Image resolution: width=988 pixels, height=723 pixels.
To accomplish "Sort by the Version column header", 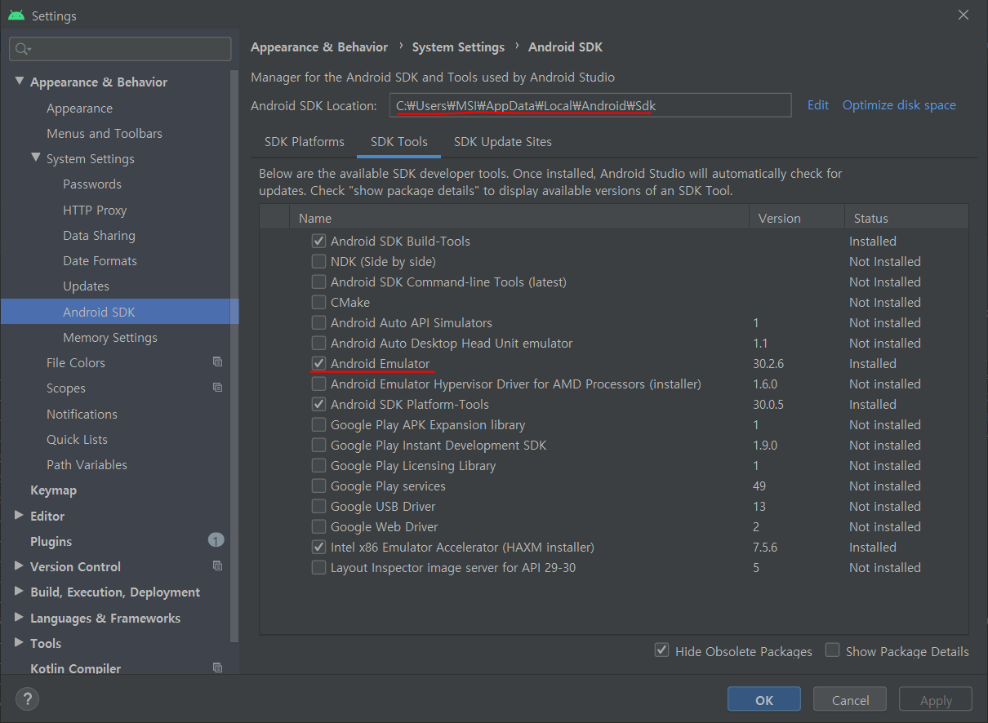I will pos(796,218).
